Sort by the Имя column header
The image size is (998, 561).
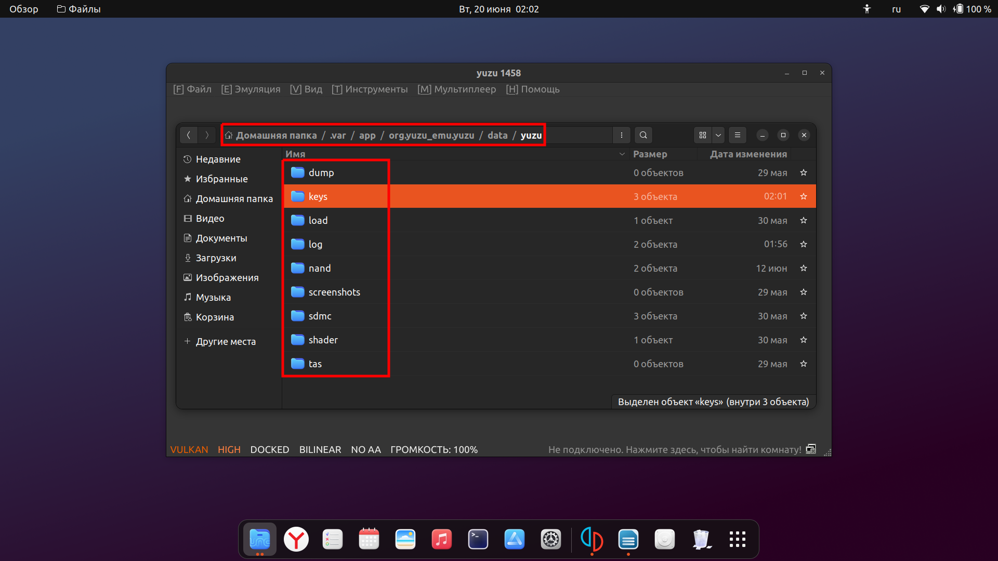[455, 154]
